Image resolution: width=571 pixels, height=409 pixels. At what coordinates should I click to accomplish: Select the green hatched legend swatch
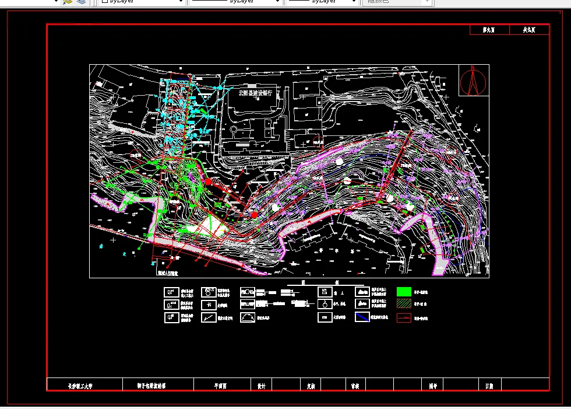pyautogui.click(x=404, y=303)
